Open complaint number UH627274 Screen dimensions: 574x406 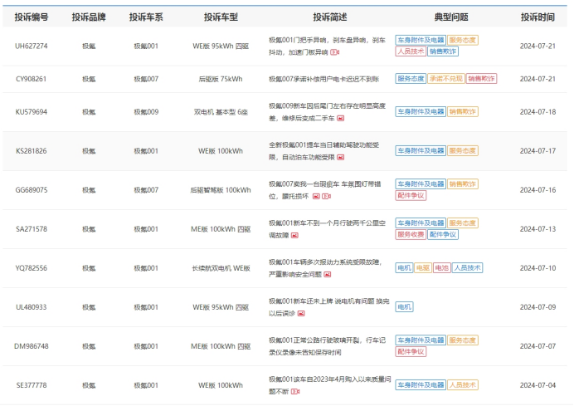32,46
